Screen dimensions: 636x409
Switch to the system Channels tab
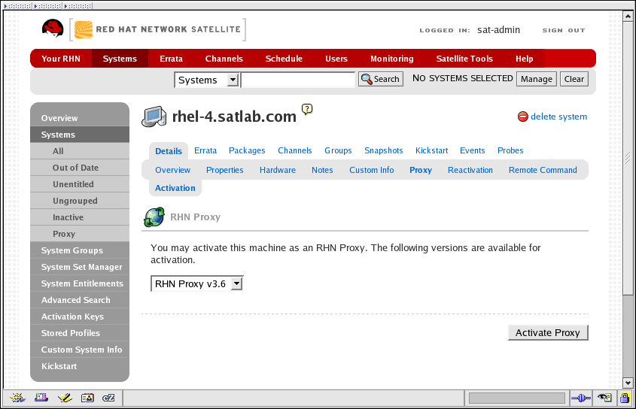point(294,150)
